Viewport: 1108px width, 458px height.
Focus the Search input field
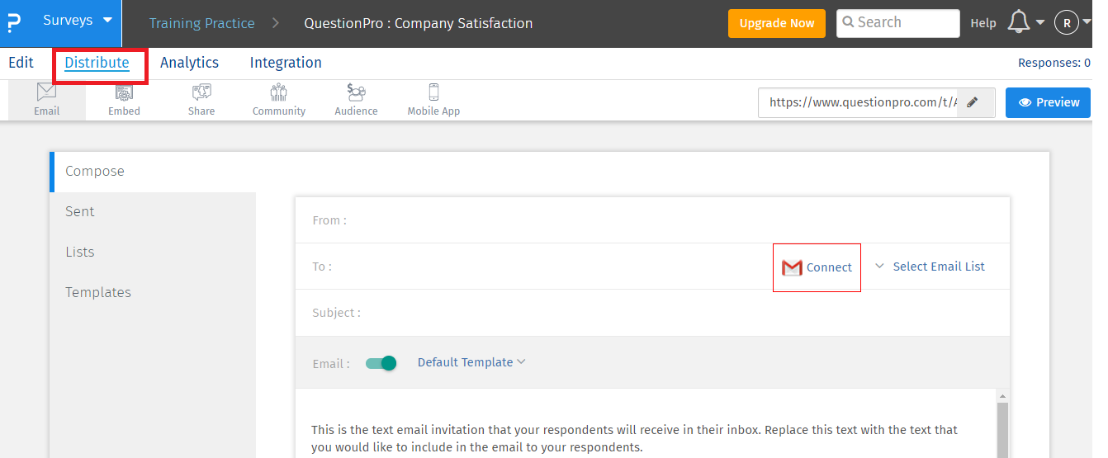tap(898, 23)
